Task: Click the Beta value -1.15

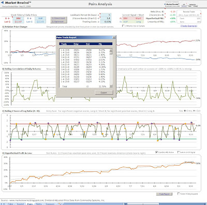Action: tap(172, 12)
